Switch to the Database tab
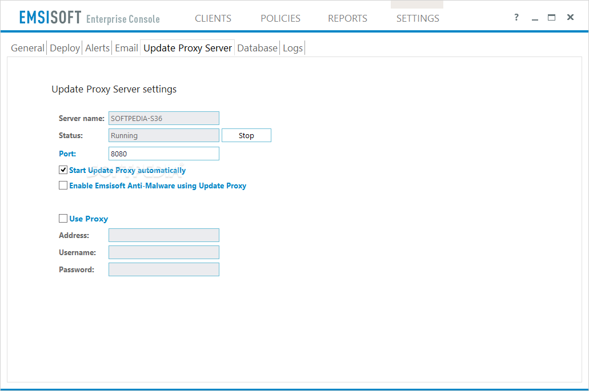The height and width of the screenshot is (391, 589). tap(257, 48)
